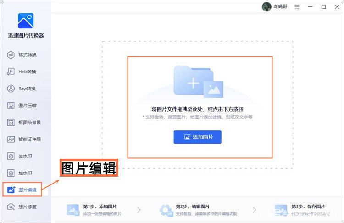Switch to 照片修复 menu entry text
Viewport: 344px width, 223px height.
click(28, 207)
